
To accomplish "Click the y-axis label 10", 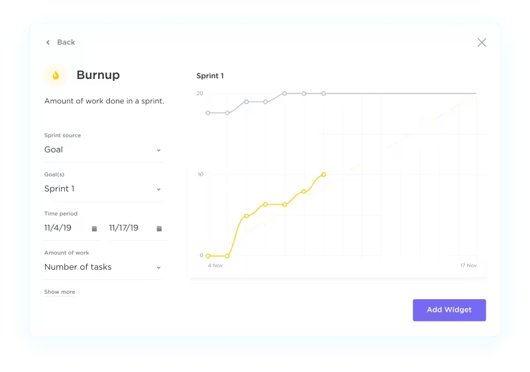I will coord(201,174).
